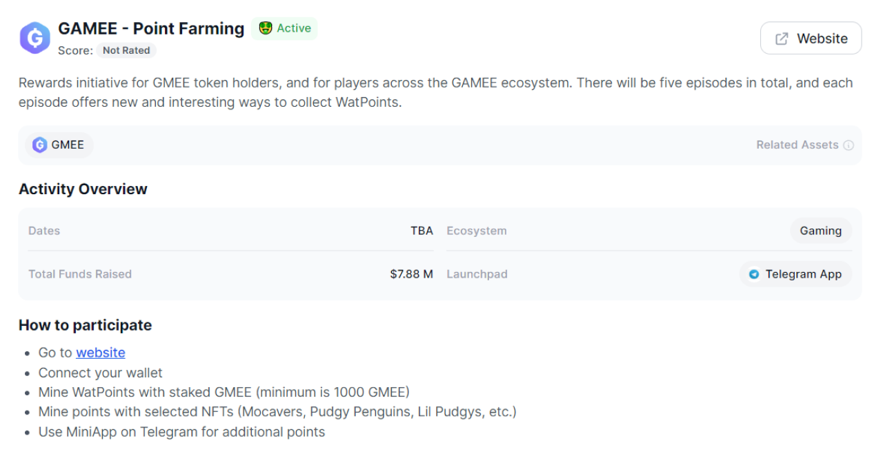Open the Website button label
This screenshot has width=883, height=458.
pos(822,39)
